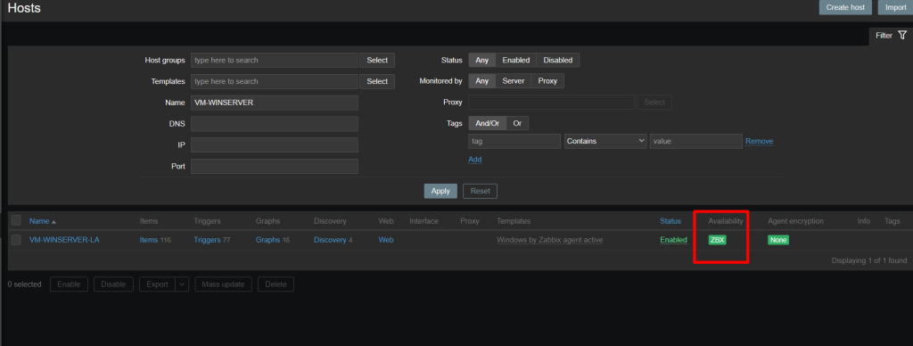
Task: Open the Contains tag operator dropdown
Action: (605, 141)
